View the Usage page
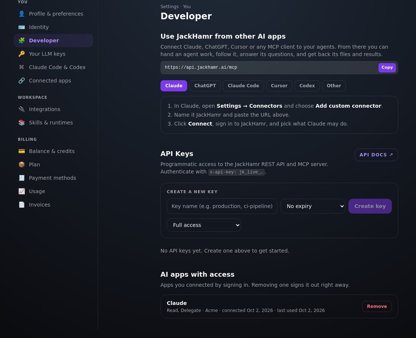The height and width of the screenshot is (338, 416). point(53,191)
